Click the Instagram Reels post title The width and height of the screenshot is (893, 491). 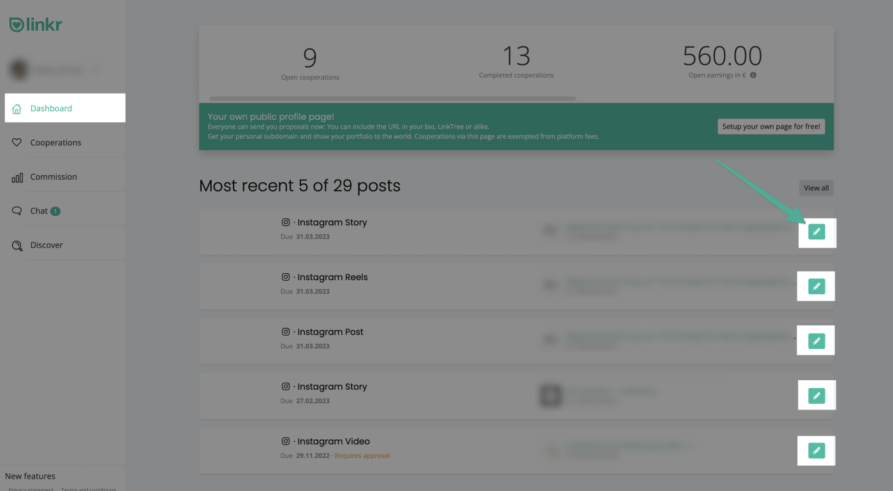point(332,277)
